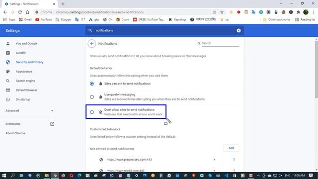The image size is (318, 179).
Task: Open the Home page button
Action: tap(27, 12)
